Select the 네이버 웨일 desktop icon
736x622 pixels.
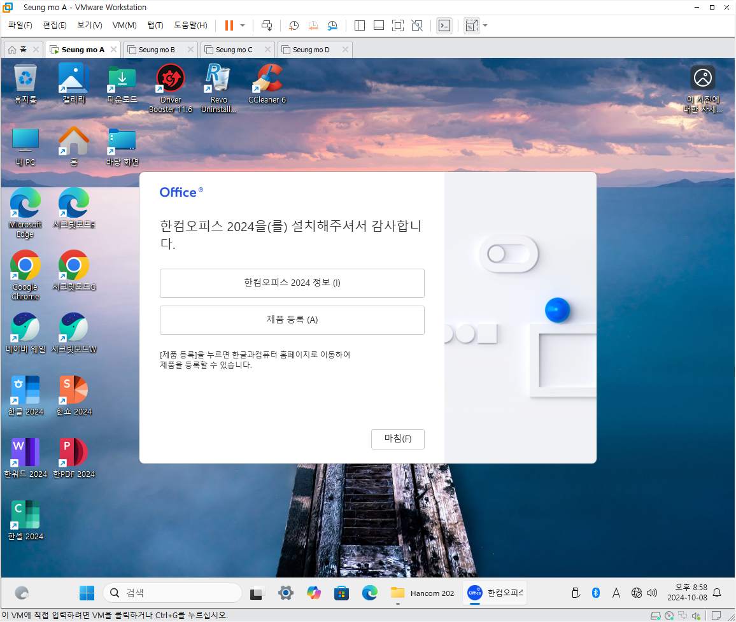pos(25,333)
